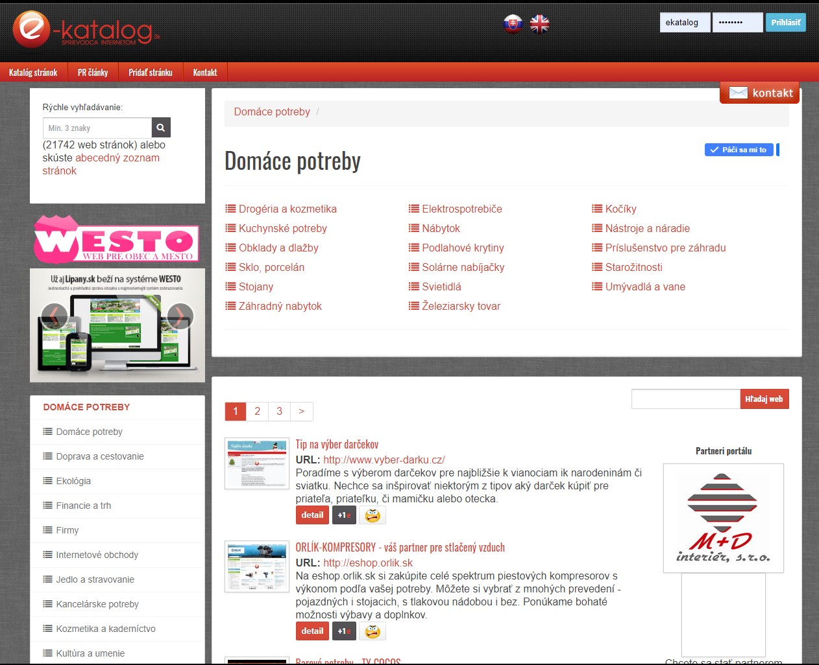This screenshot has width=819, height=665.
Task: Open M+D interiér partner logo
Action: pos(724,518)
